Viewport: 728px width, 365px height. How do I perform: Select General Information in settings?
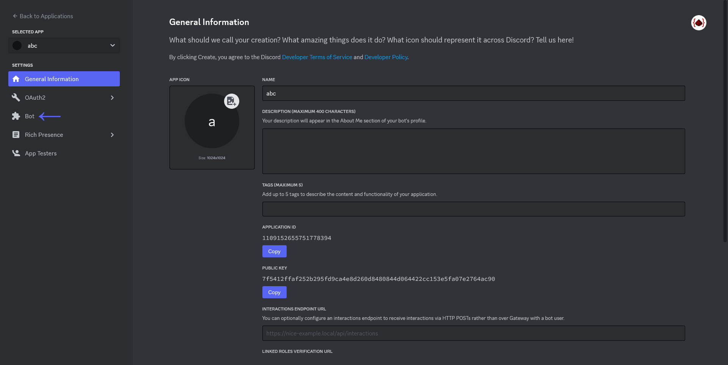click(x=64, y=79)
